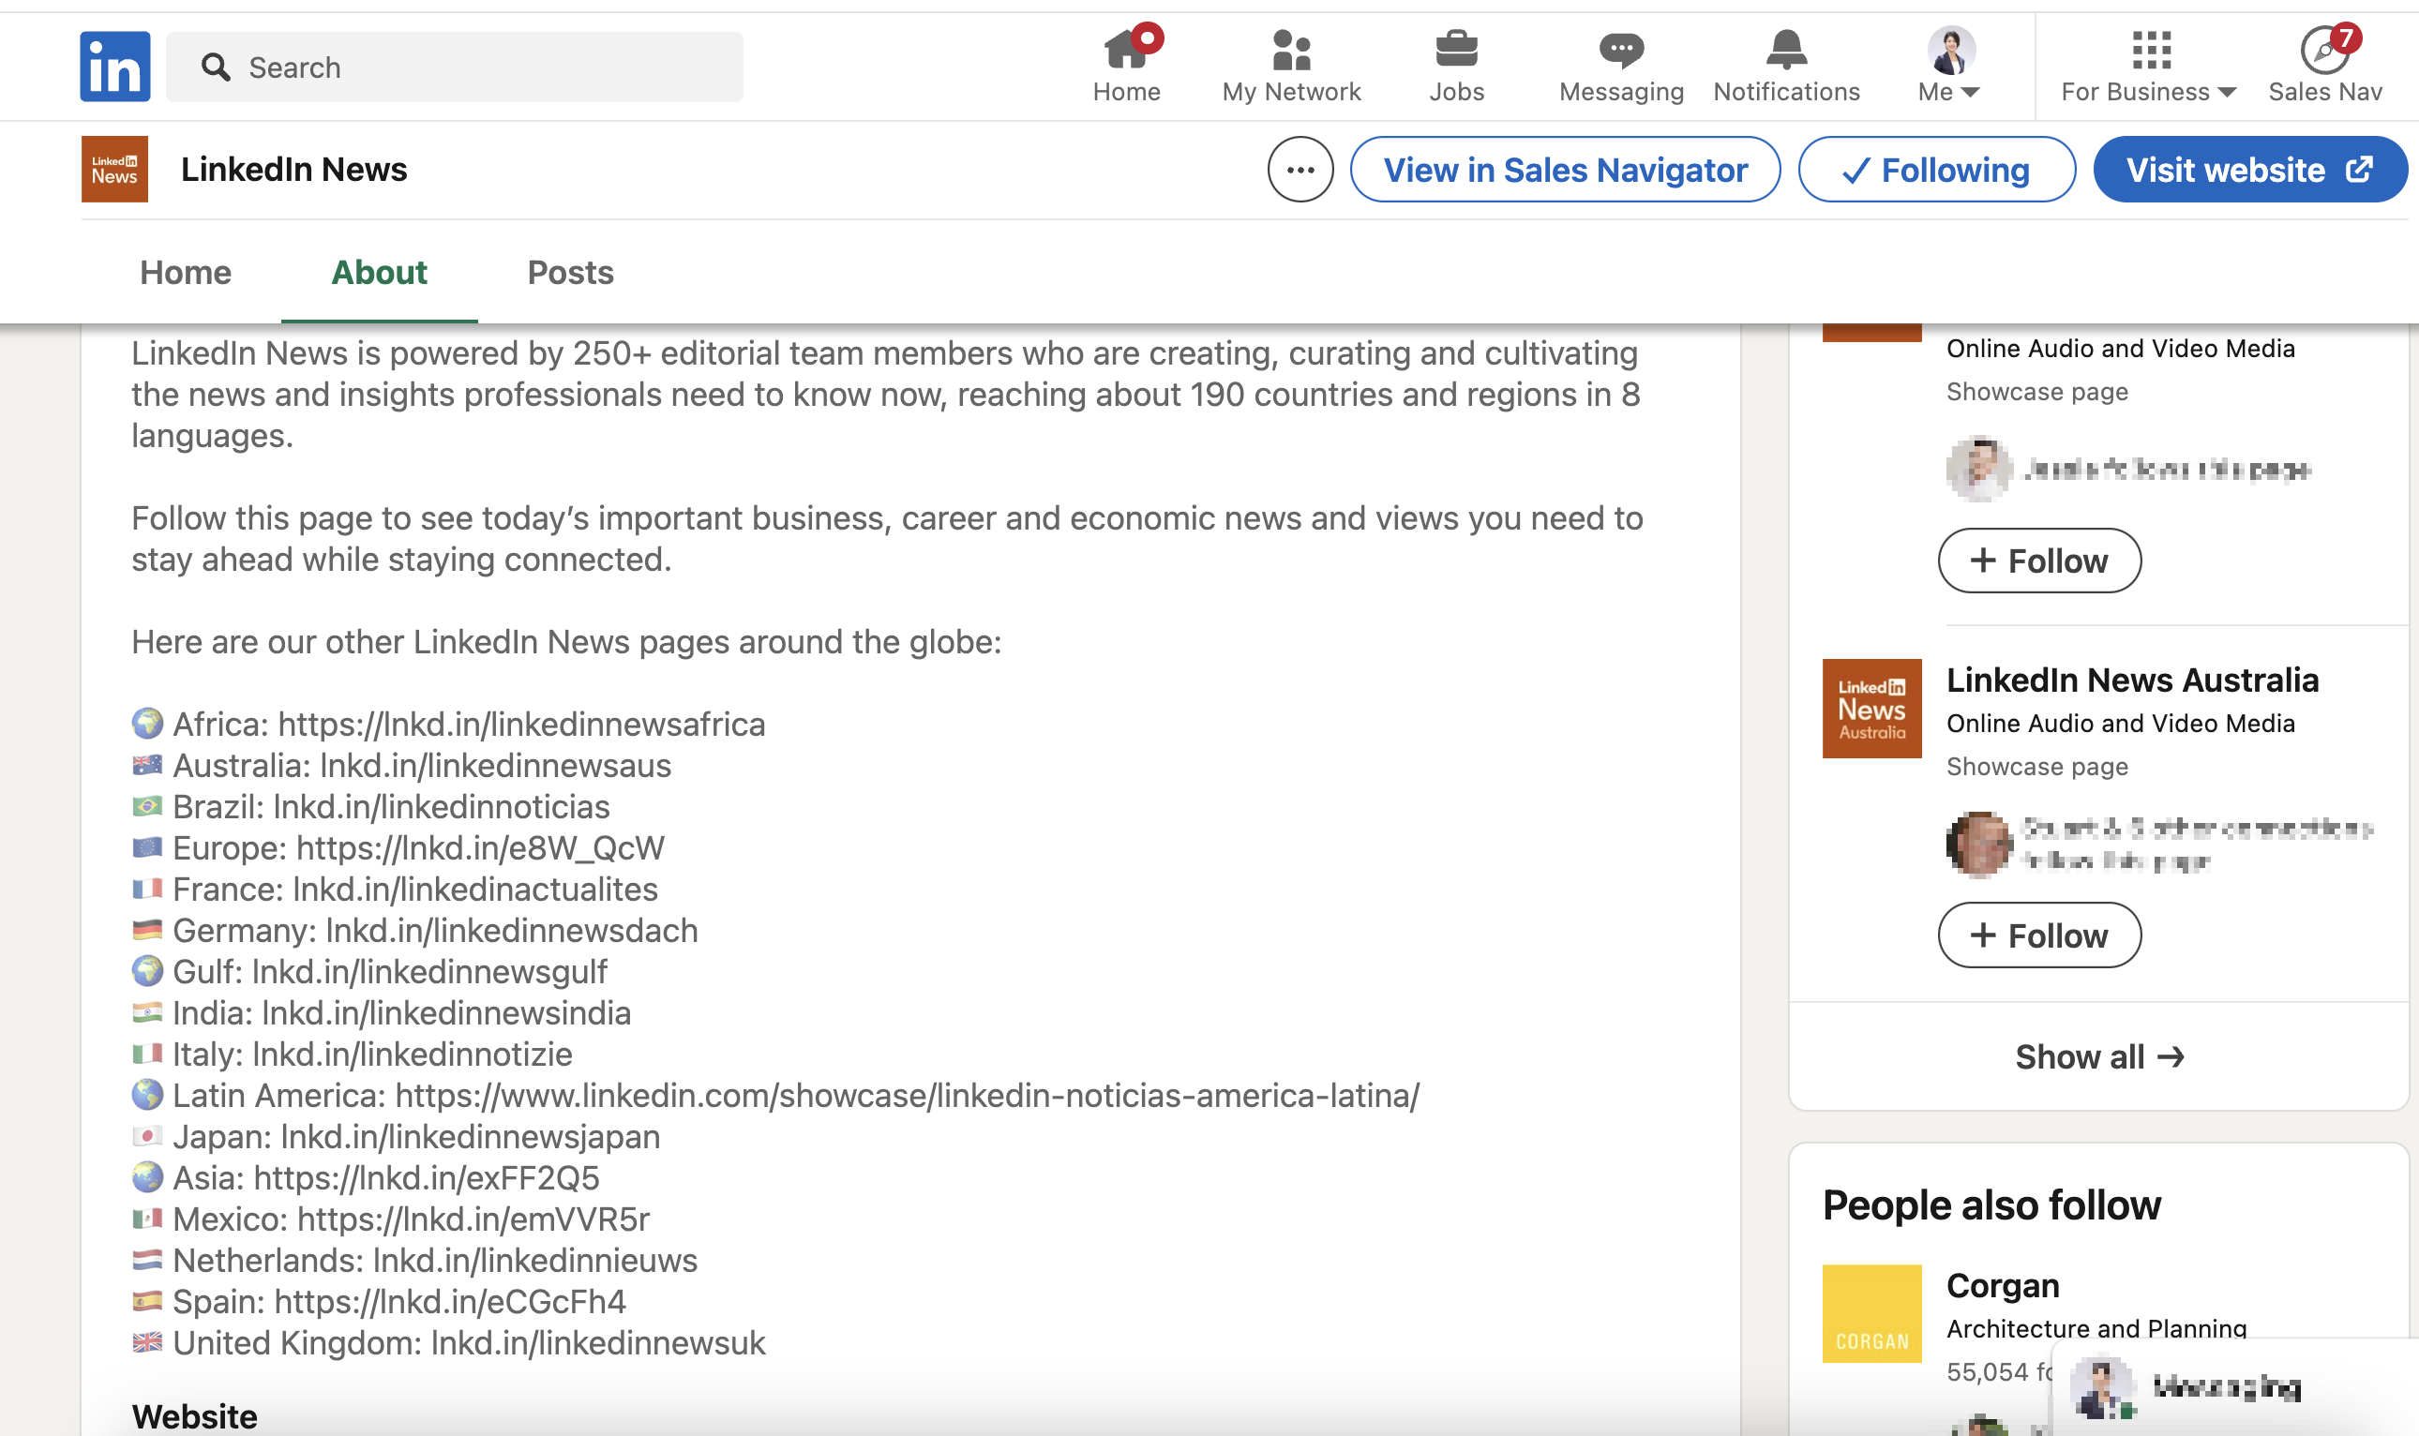Image resolution: width=2419 pixels, height=1436 pixels.
Task: Open Australia lnkd.in/linkedinnewsaus link
Action: pyautogui.click(x=495, y=766)
